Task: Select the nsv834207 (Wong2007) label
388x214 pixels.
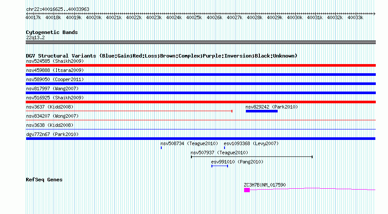Action: tap(52, 116)
